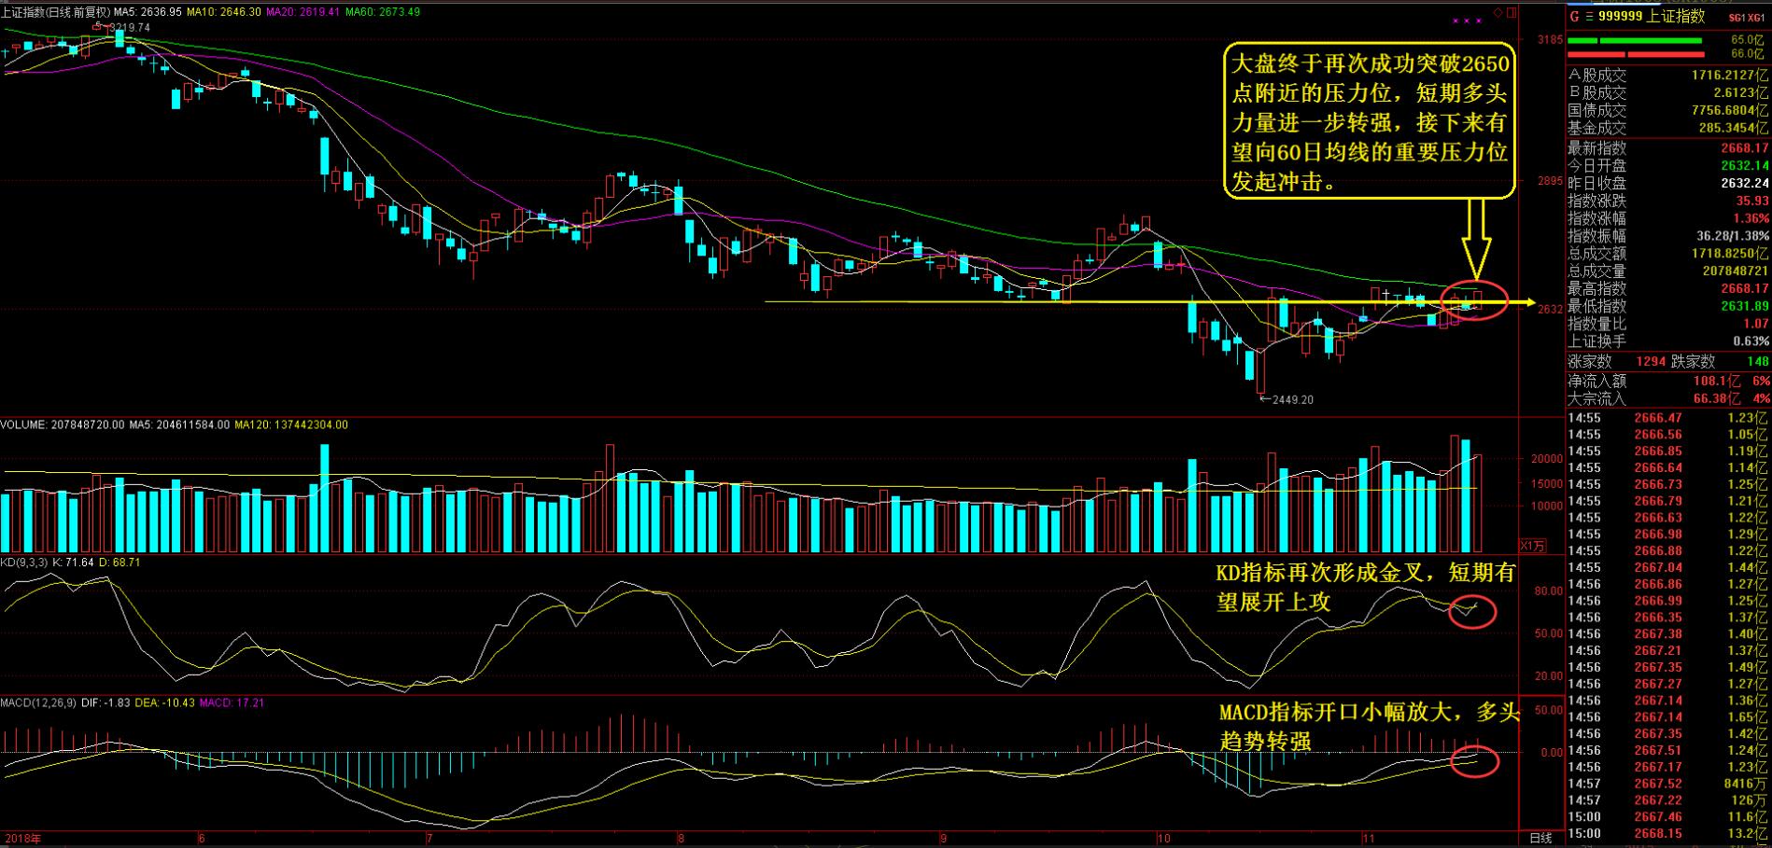Select the MA5: 2636.95 label in the price chart
This screenshot has width=1772, height=848.
(x=148, y=12)
